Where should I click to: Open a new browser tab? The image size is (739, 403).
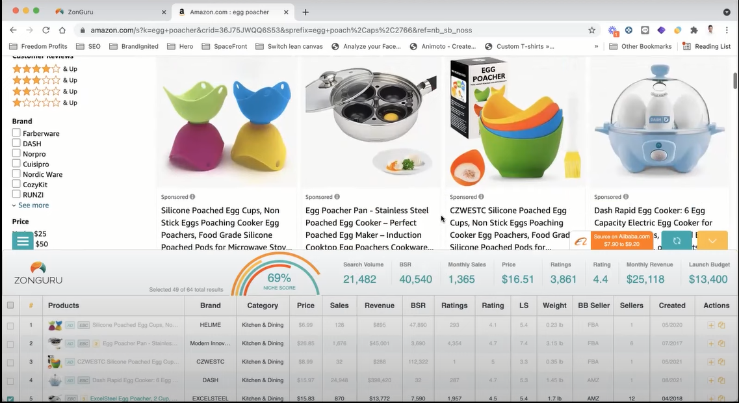(305, 12)
